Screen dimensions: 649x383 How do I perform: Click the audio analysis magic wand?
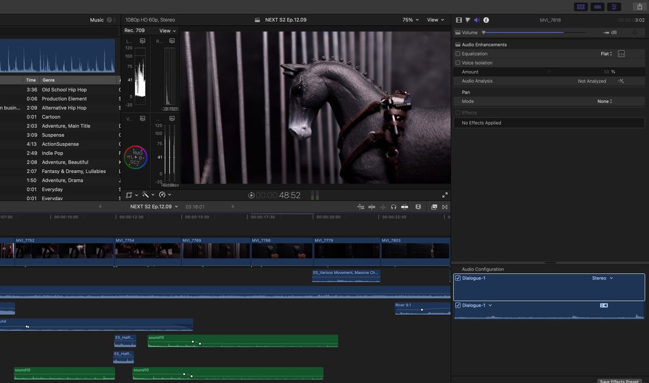pos(621,81)
